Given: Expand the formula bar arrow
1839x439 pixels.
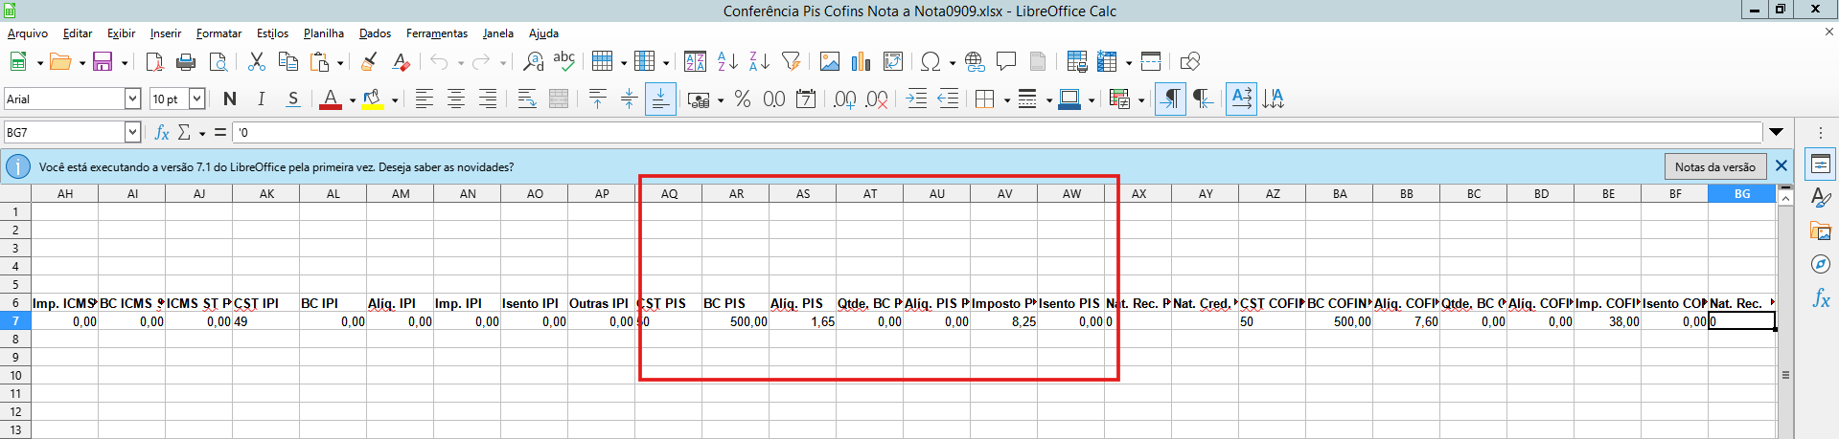Looking at the screenshot, I should tap(1777, 132).
